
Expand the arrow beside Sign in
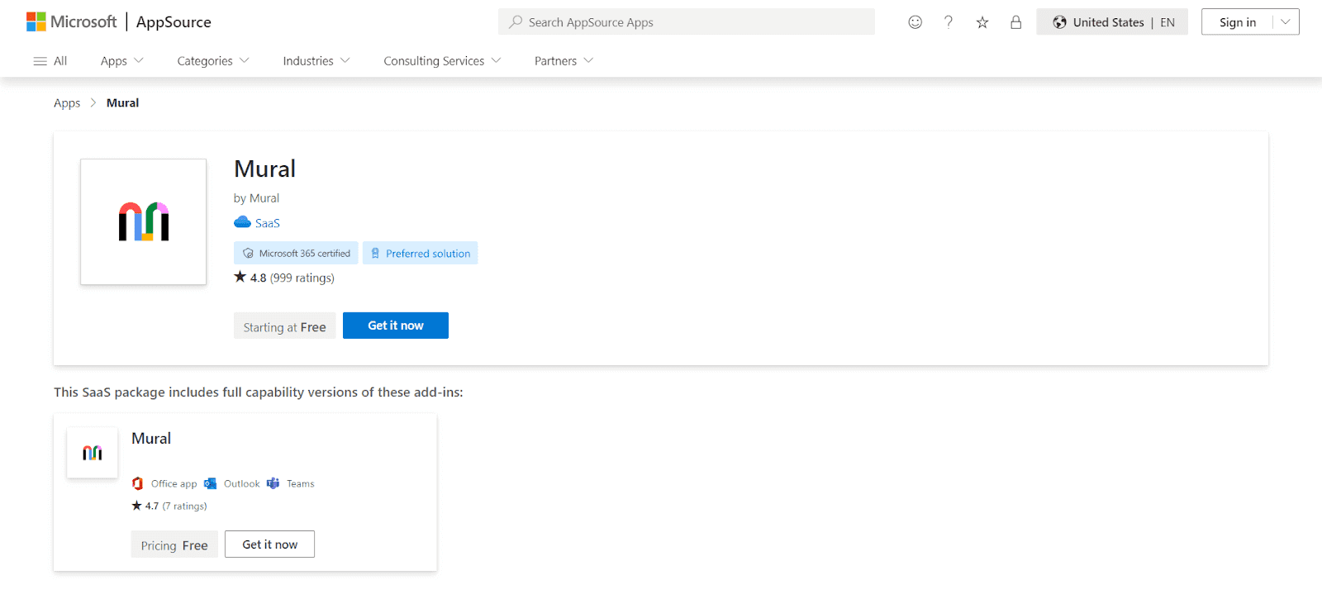1286,22
